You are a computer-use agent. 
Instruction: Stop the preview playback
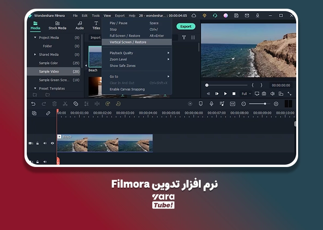pyautogui.click(x=234, y=94)
